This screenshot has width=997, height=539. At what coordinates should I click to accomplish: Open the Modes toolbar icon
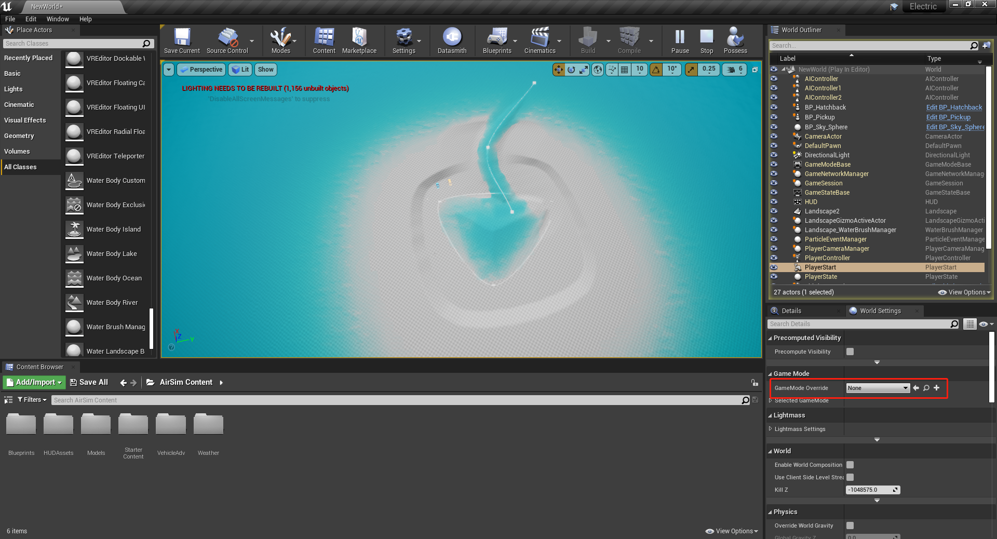point(280,41)
